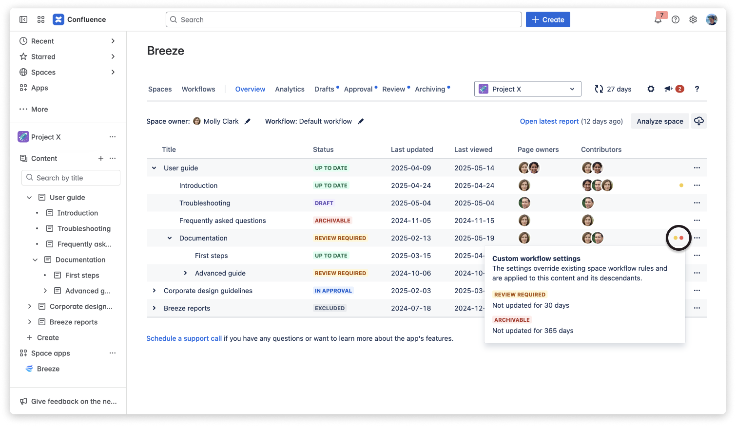Open Project X sidebar ellipsis menu
Image resolution: width=736 pixels, height=426 pixels.
[x=113, y=137]
